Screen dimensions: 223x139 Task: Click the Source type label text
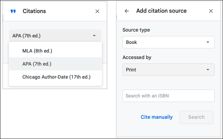(136, 30)
